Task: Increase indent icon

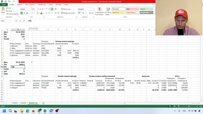Action: point(58,13)
